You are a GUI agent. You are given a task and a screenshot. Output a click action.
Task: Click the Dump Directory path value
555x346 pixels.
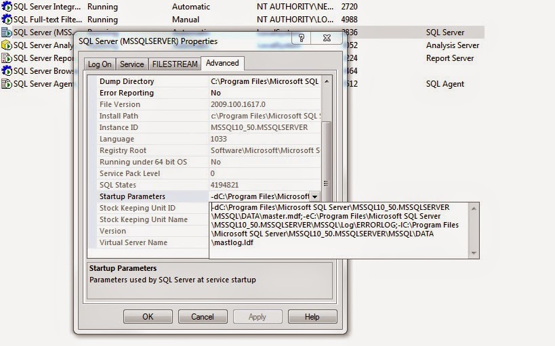(265, 81)
